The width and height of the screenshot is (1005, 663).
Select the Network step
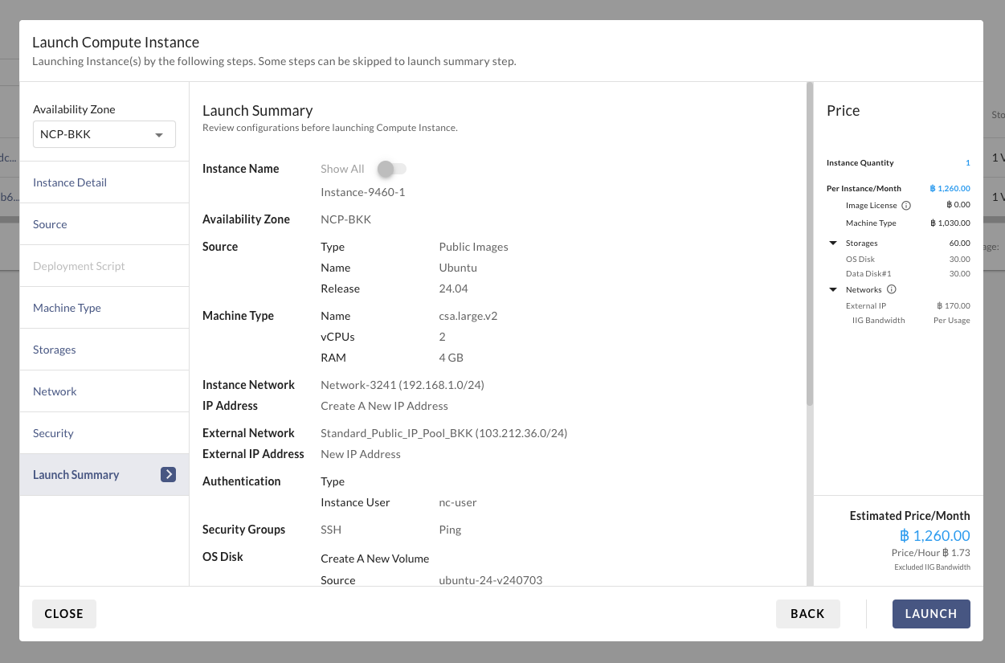tap(55, 391)
